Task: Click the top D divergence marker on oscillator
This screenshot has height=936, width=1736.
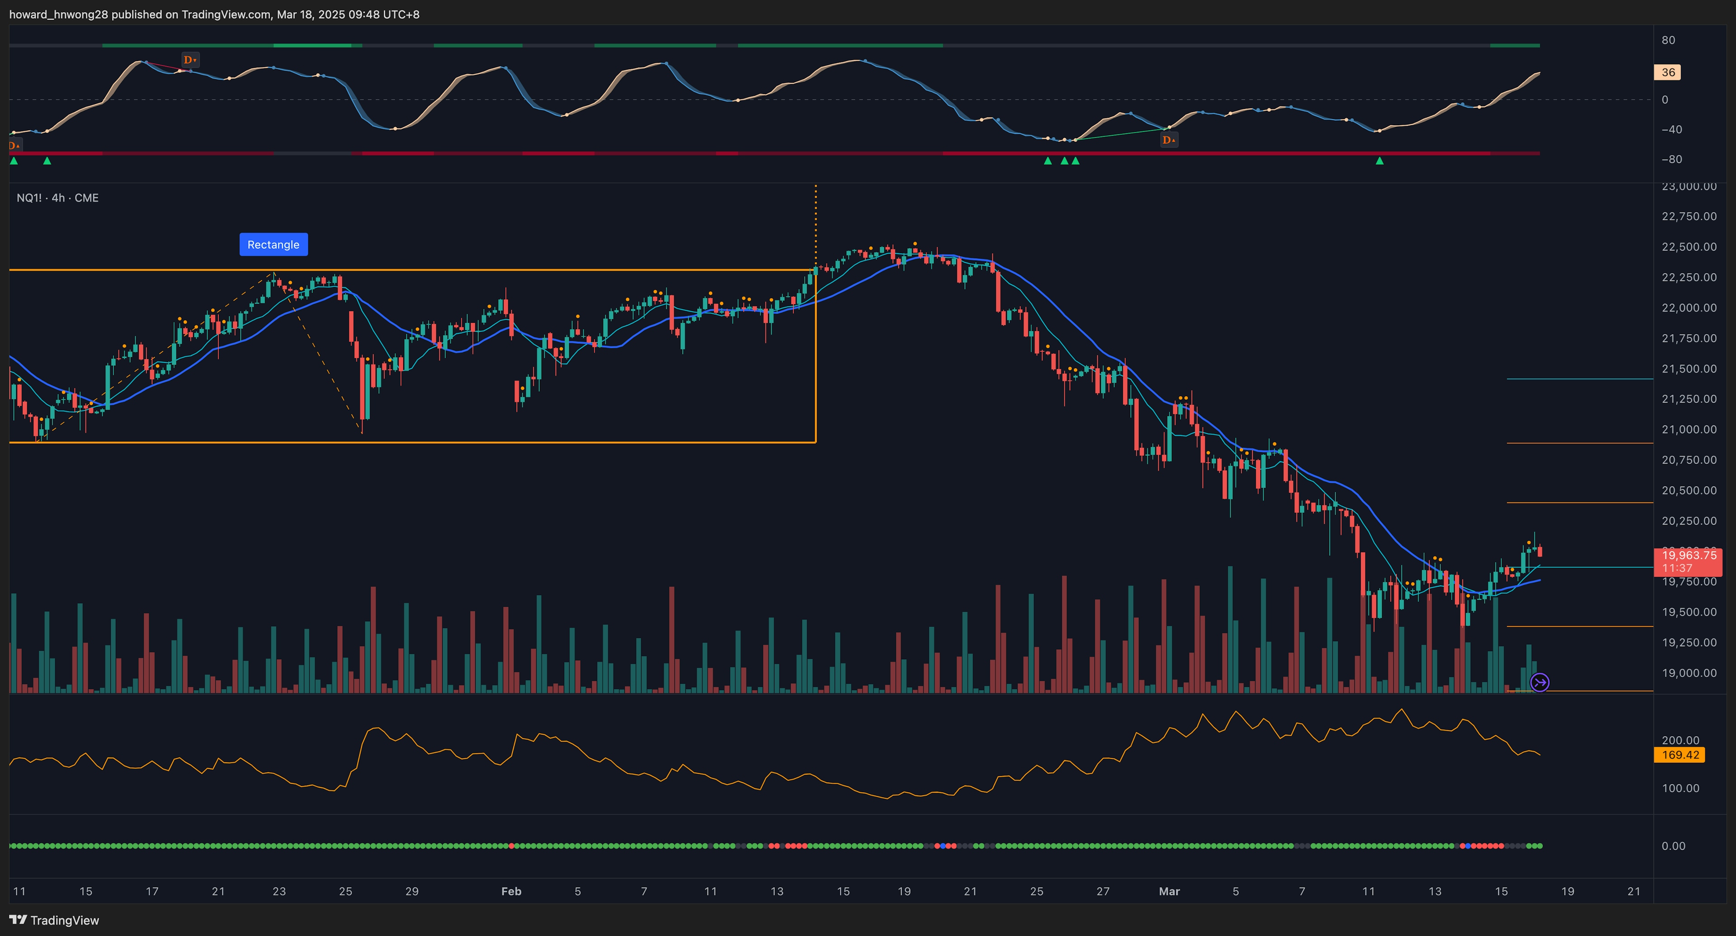Action: pos(190,60)
